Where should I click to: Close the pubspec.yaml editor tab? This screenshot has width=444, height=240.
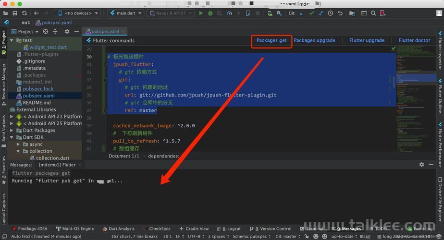pyautogui.click(x=123, y=31)
